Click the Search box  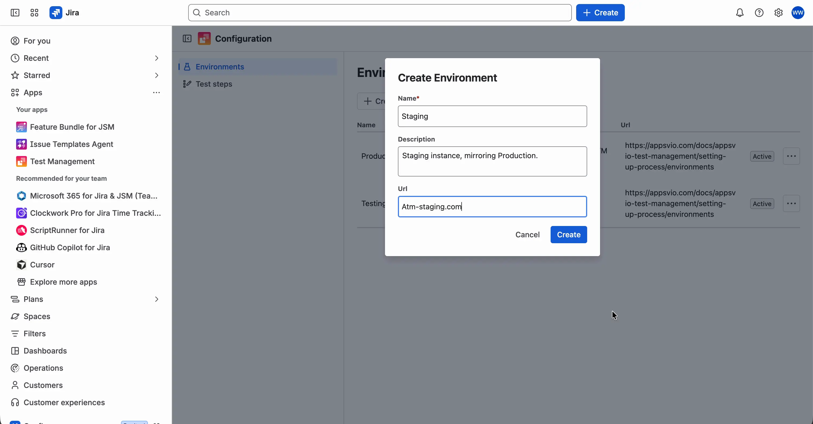[380, 13]
